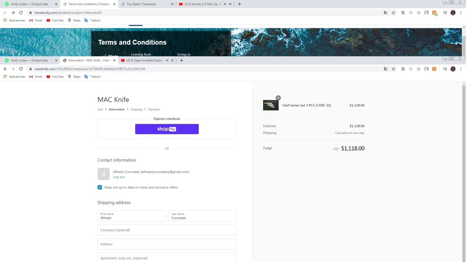Open Gmail bookmark in the Travelocity window
Viewport: 466px width, 262px height.
[36, 20]
